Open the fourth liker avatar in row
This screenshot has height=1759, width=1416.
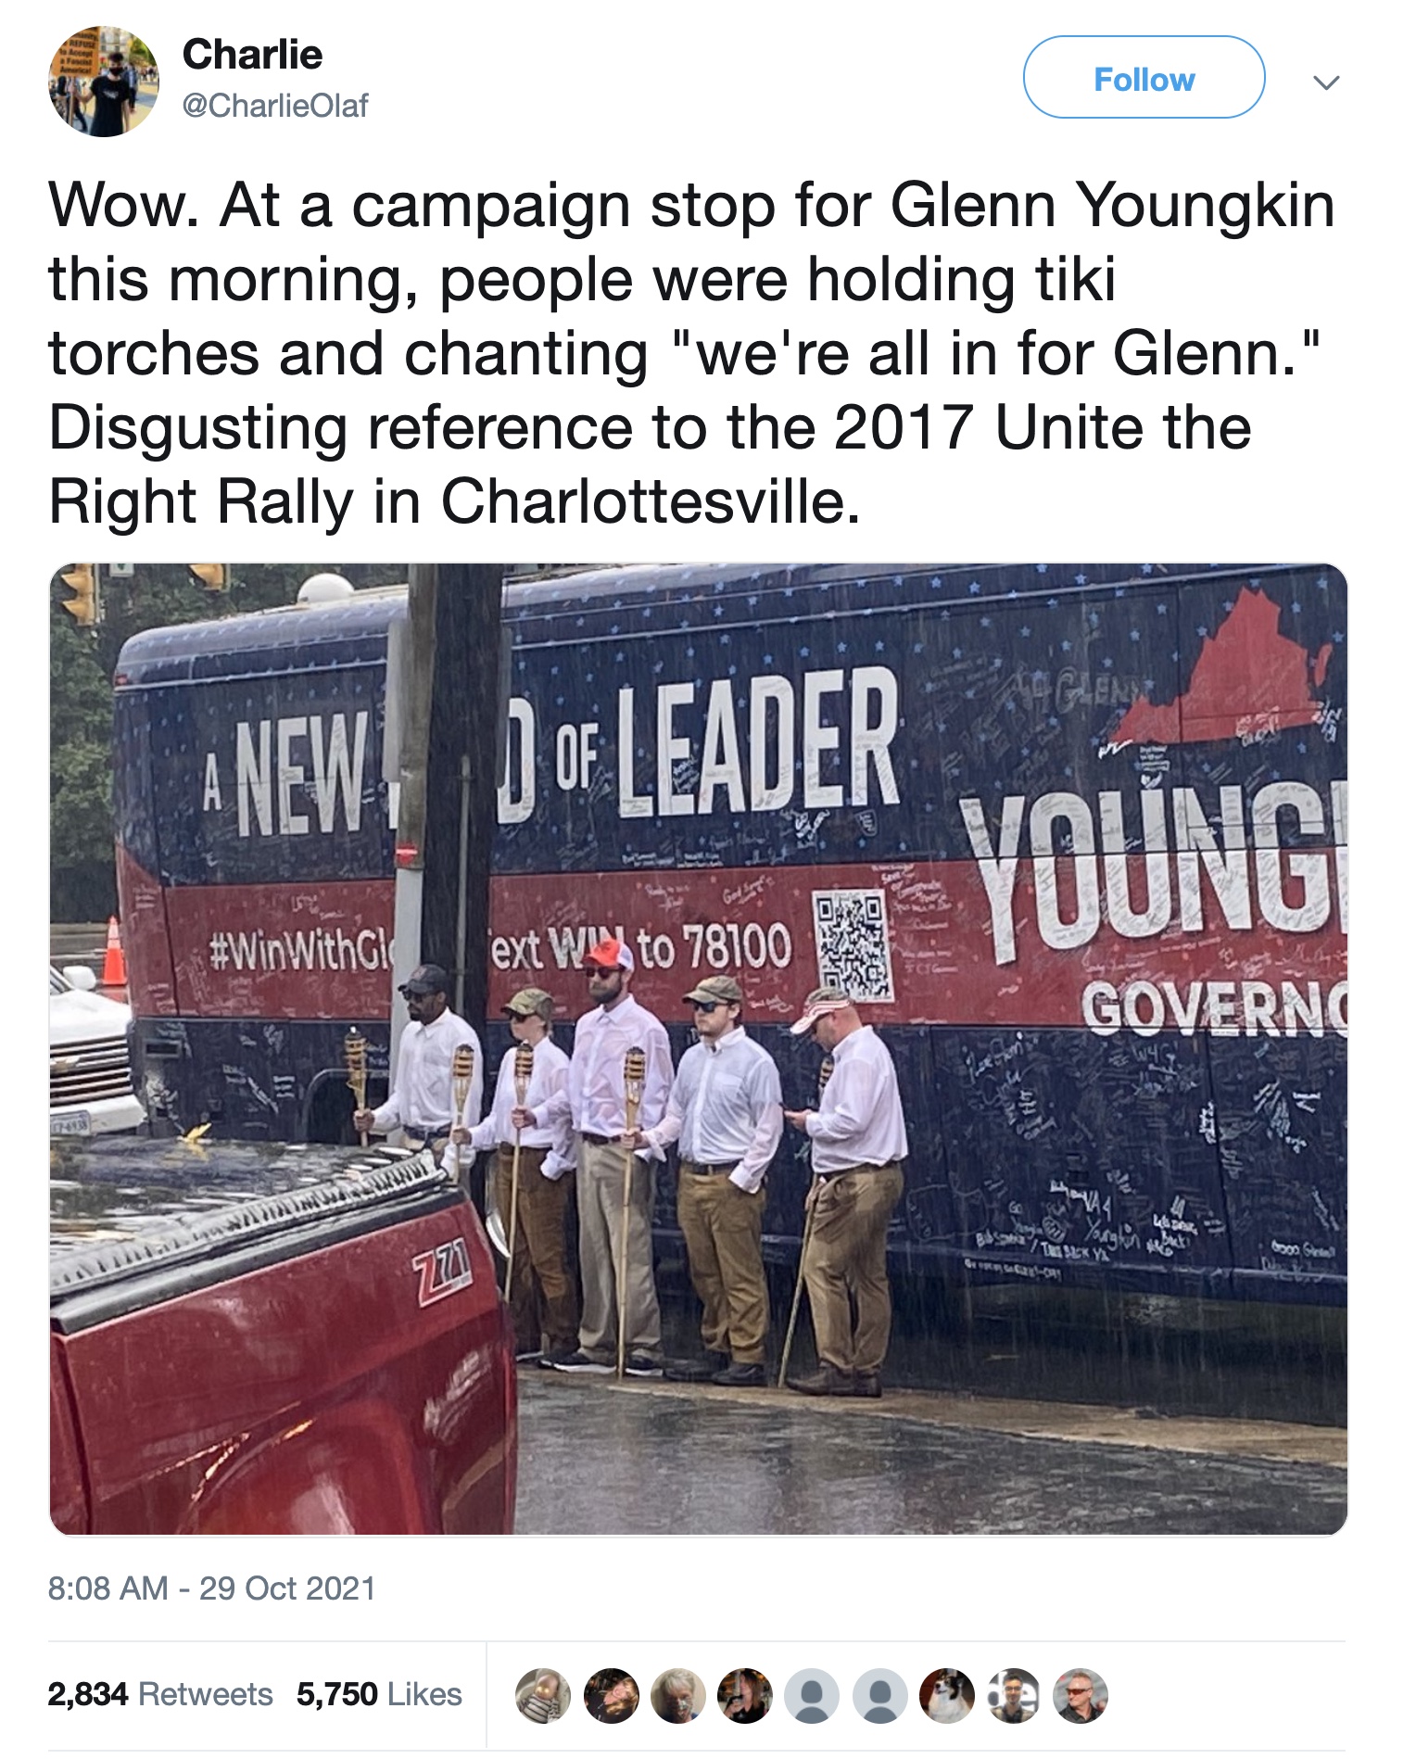(x=745, y=1696)
